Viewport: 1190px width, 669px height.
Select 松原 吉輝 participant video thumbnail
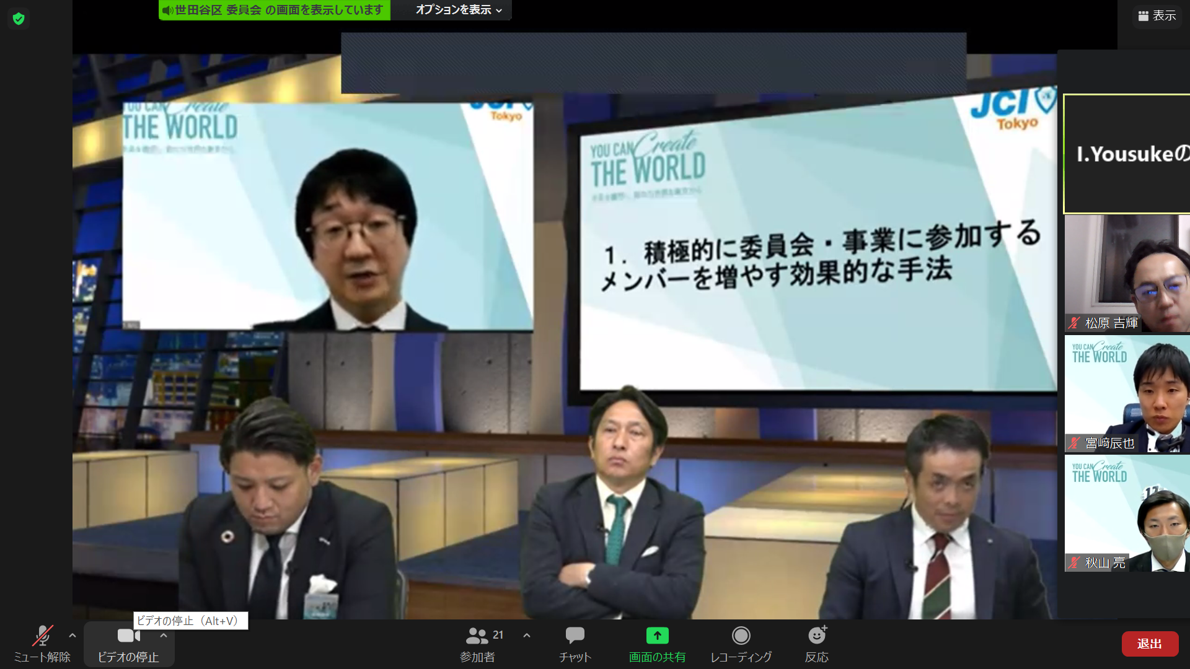pyautogui.click(x=1127, y=273)
